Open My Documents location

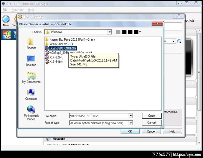coord(31,78)
